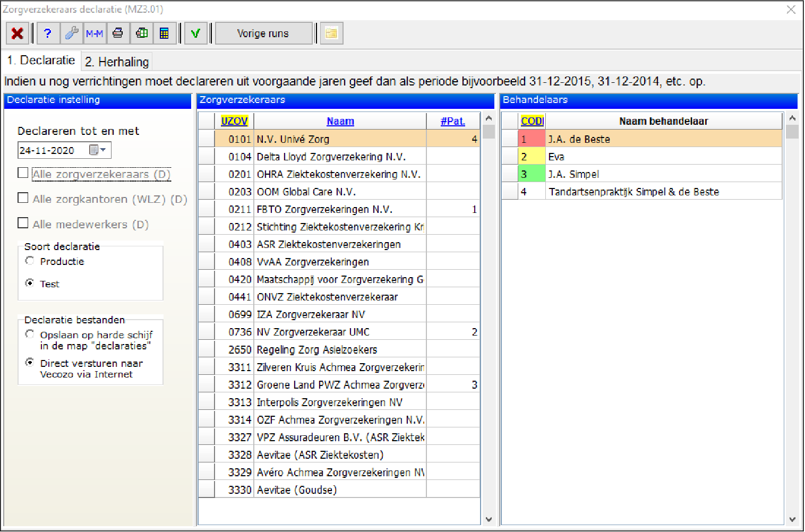The width and height of the screenshot is (805, 532).
Task: Click row selector for UZOVI 0403
Action: [x=207, y=244]
